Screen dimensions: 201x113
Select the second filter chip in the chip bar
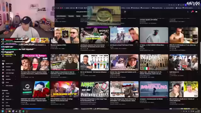tap(71, 16)
